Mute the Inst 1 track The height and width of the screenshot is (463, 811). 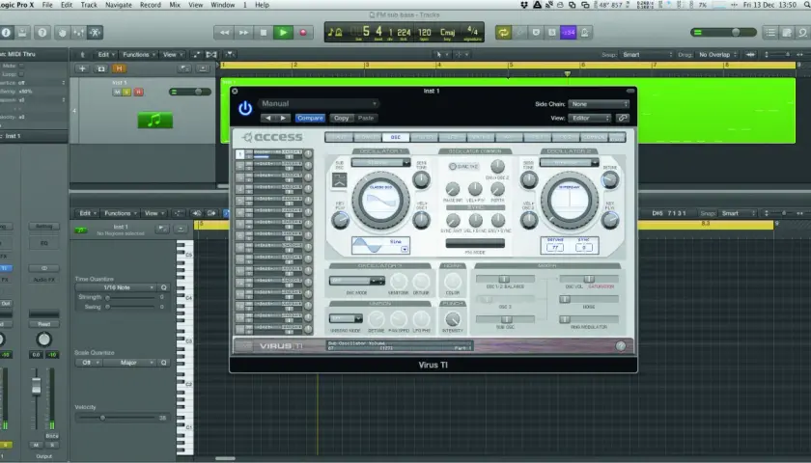pyautogui.click(x=118, y=92)
